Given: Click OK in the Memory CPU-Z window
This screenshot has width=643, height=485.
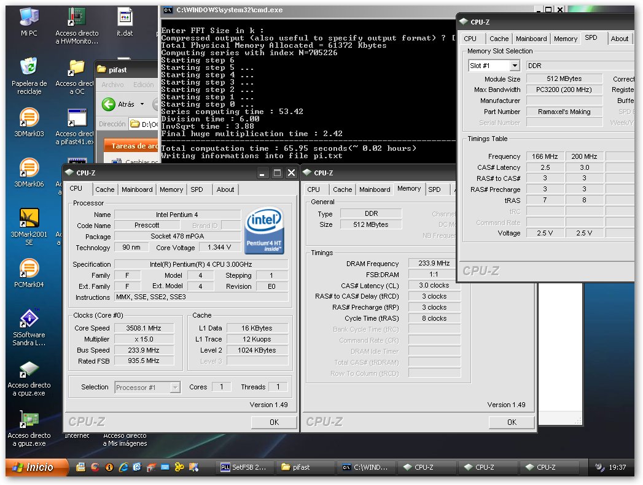Looking at the screenshot, I should pyautogui.click(x=512, y=422).
